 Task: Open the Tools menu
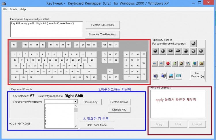tap(13, 9)
